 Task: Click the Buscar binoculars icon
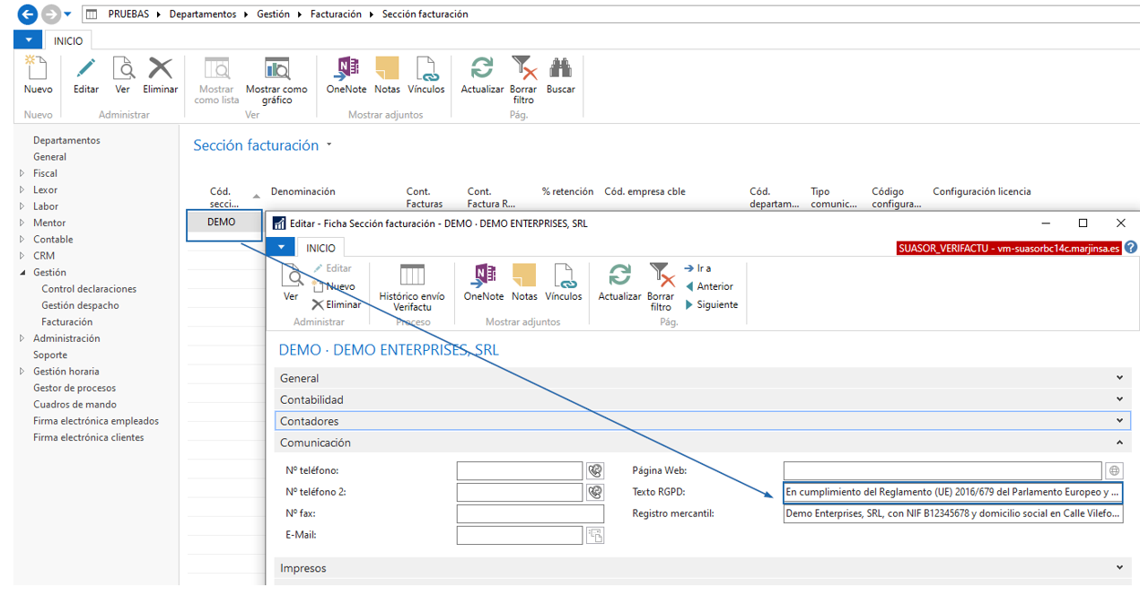[x=560, y=69]
